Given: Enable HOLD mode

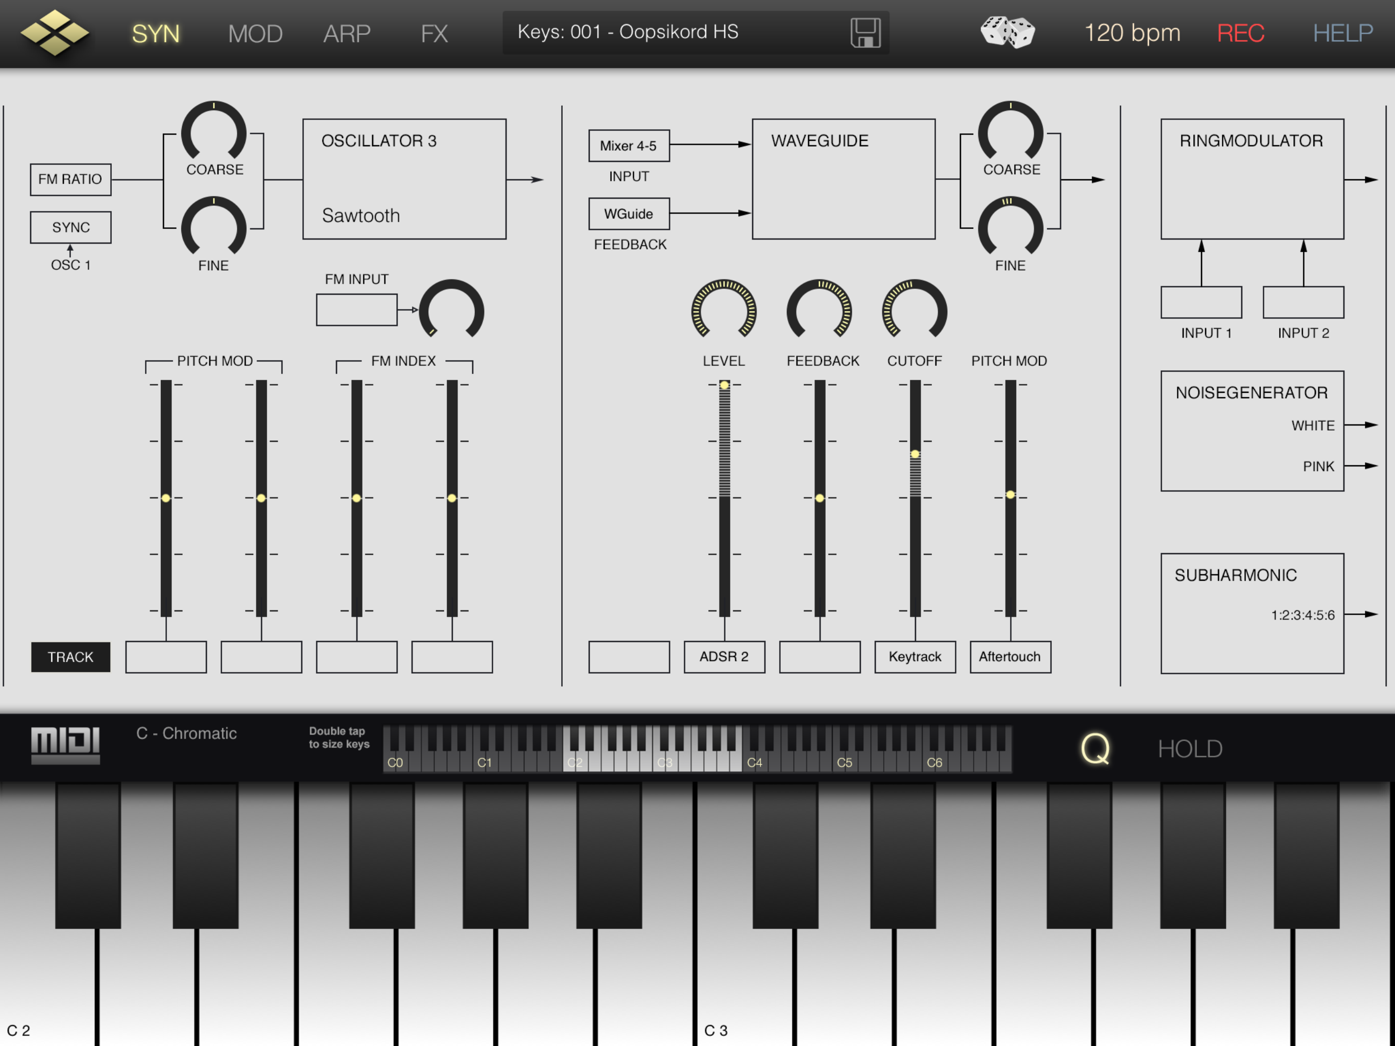Looking at the screenshot, I should coord(1189,749).
